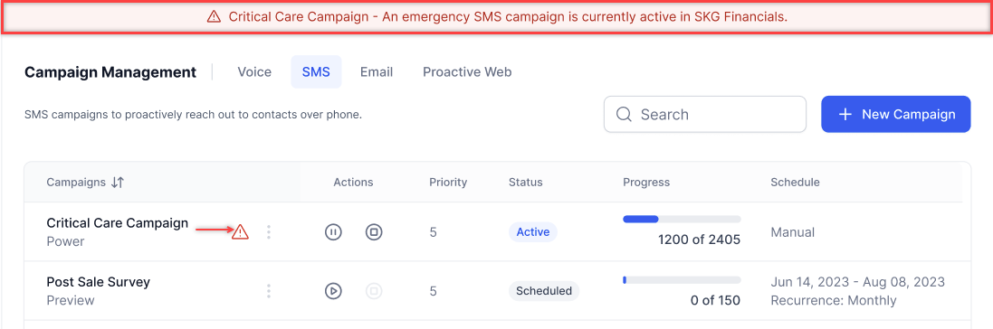Click the Critical Care progress bar
993x329 pixels.
click(x=682, y=219)
